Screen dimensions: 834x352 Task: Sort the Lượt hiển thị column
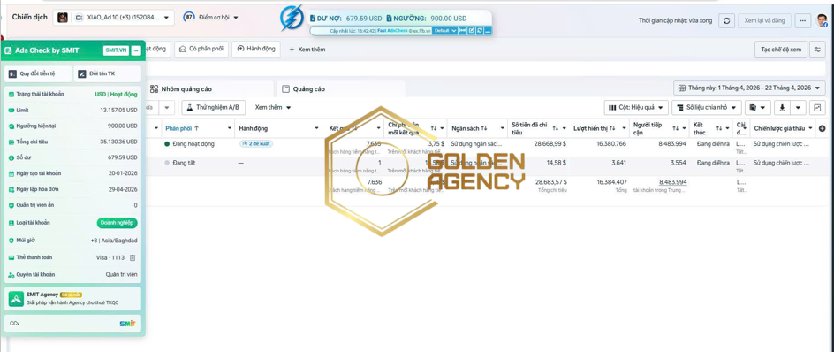(x=611, y=128)
